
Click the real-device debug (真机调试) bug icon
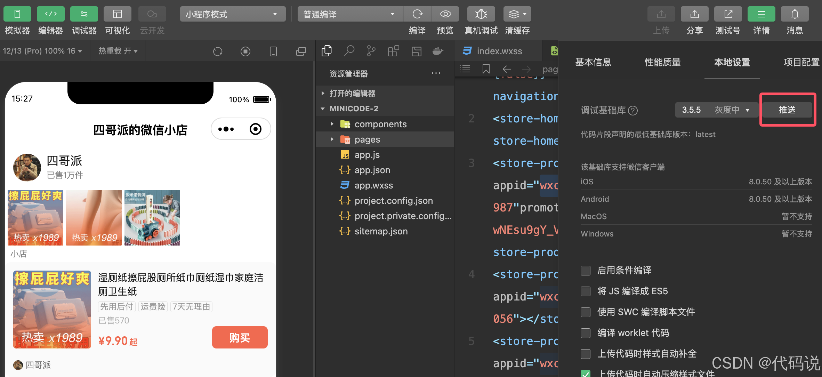coord(481,14)
